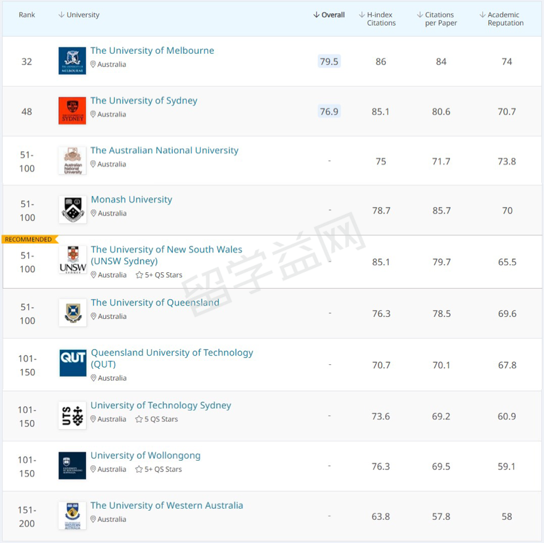Click the University of Wollongong logo
This screenshot has height=543, width=544.
pyautogui.click(x=72, y=465)
